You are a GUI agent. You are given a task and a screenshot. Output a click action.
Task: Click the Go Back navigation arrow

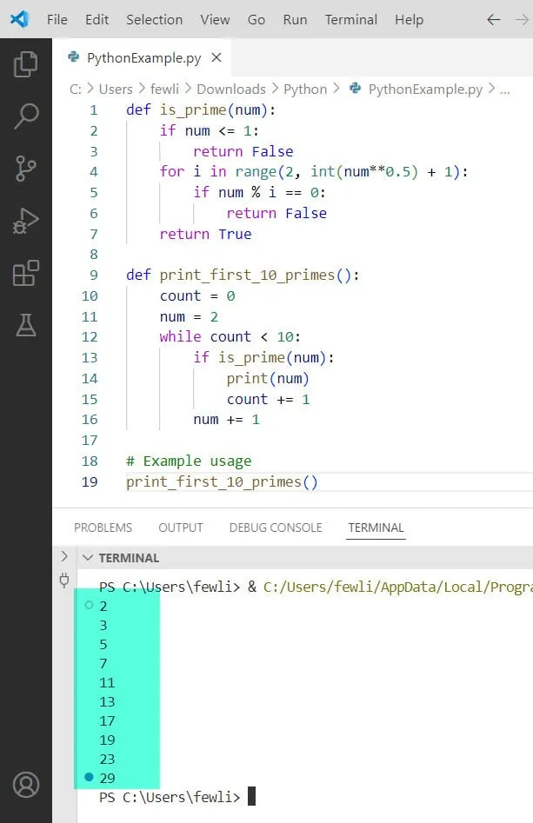point(494,19)
